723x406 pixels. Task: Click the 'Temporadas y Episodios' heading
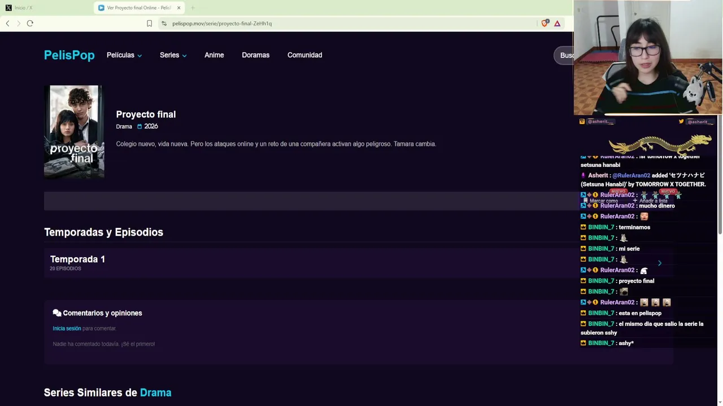point(103,232)
